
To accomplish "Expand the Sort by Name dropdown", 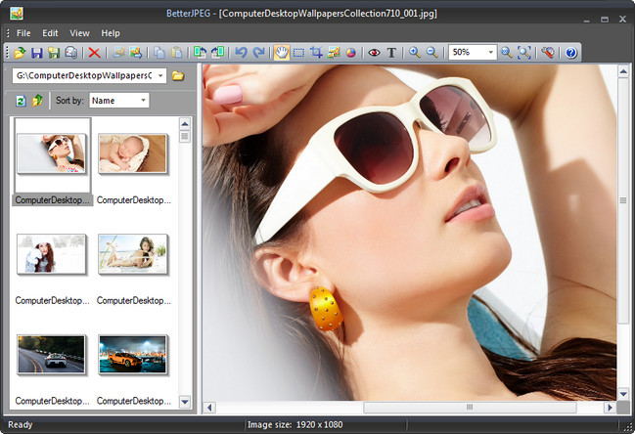I will point(143,100).
